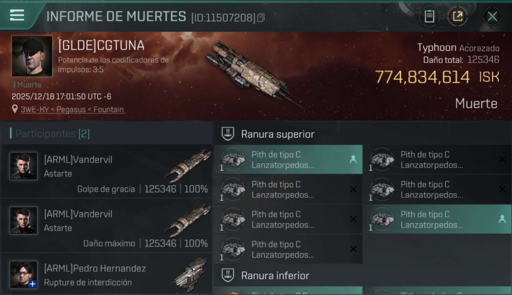Copy the kill report ID icon
Screen dimensions: 512x295
(x=261, y=18)
